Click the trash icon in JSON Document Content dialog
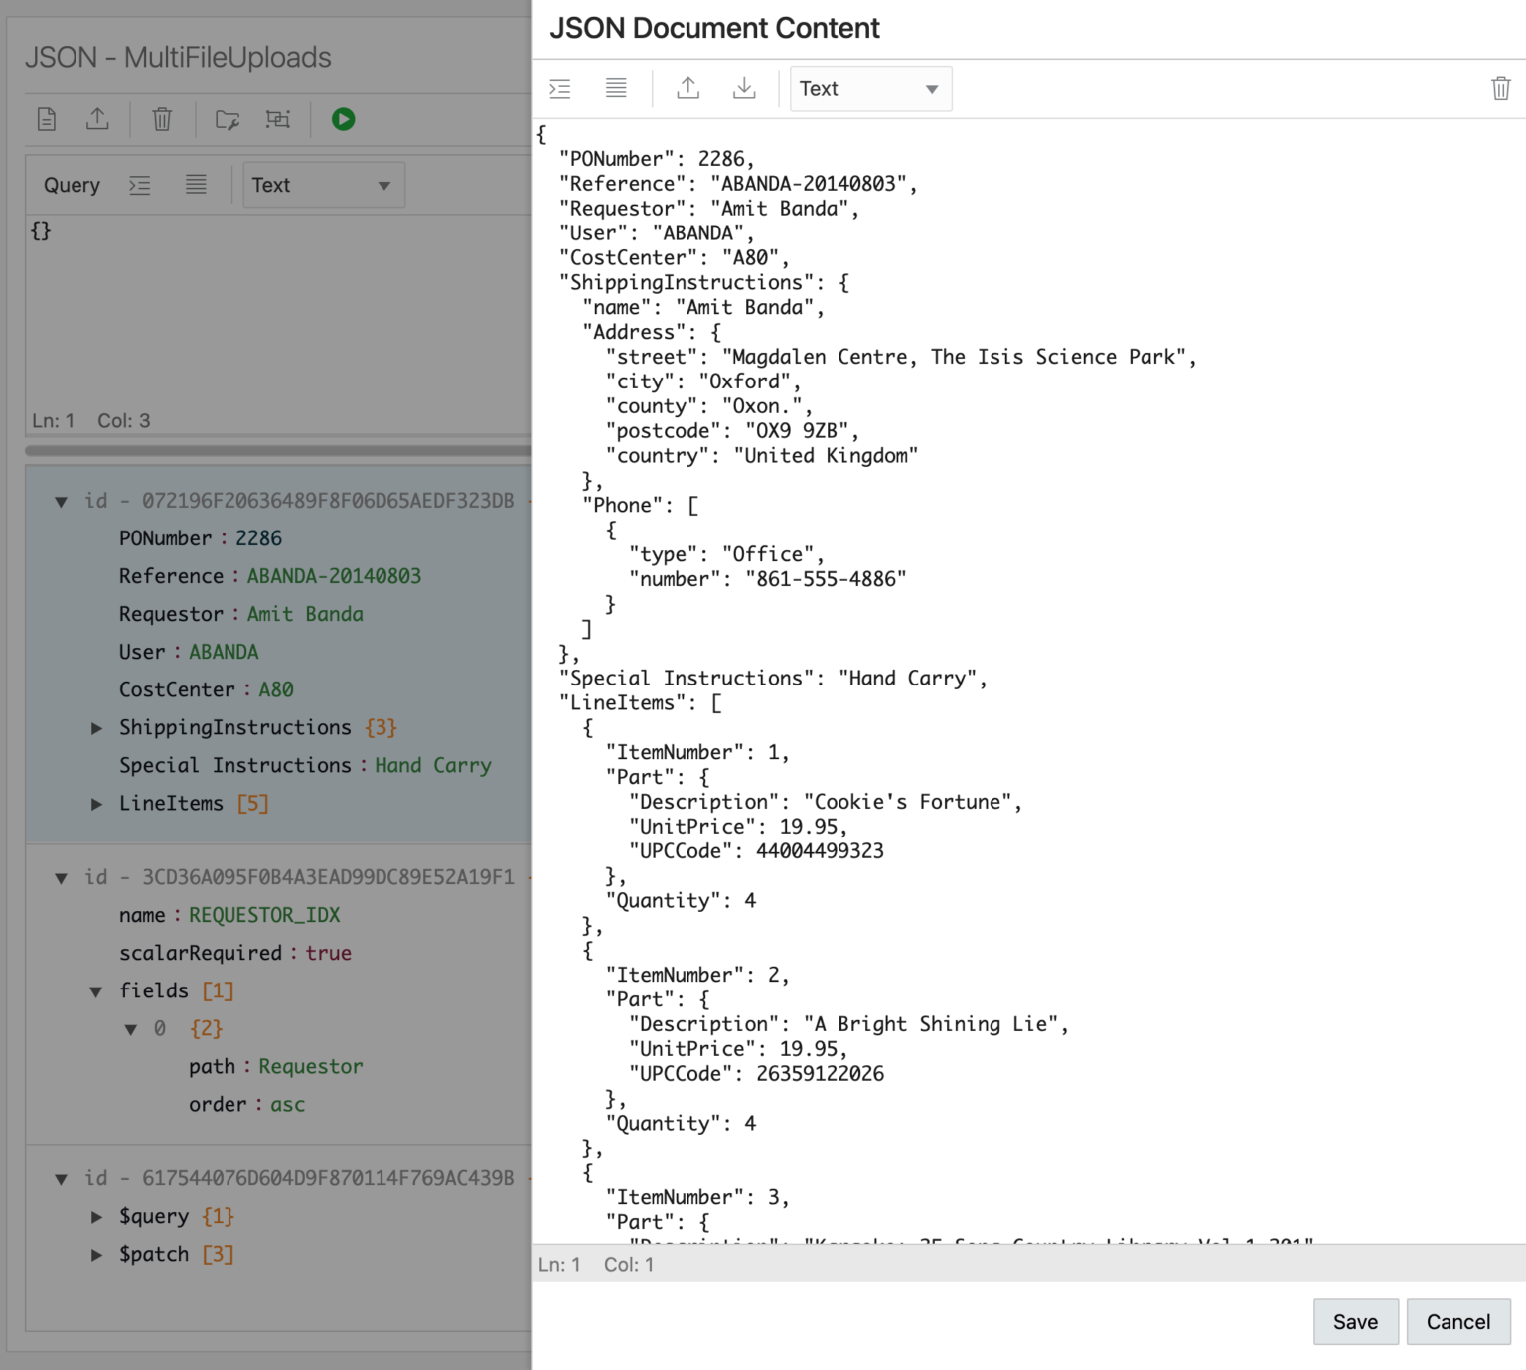 pos(1500,89)
